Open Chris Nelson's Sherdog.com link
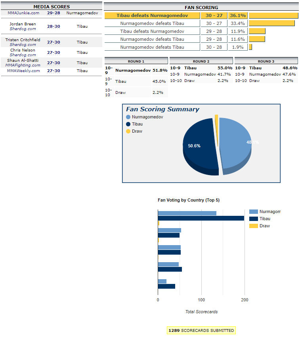Screen dimensions: 300x337 pos(23,55)
